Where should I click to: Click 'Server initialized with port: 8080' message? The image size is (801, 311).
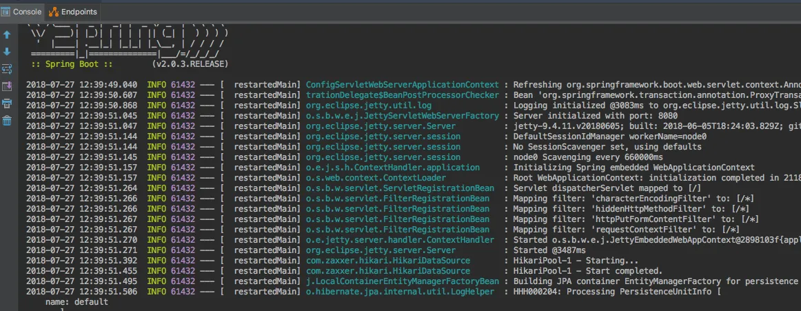(596, 116)
